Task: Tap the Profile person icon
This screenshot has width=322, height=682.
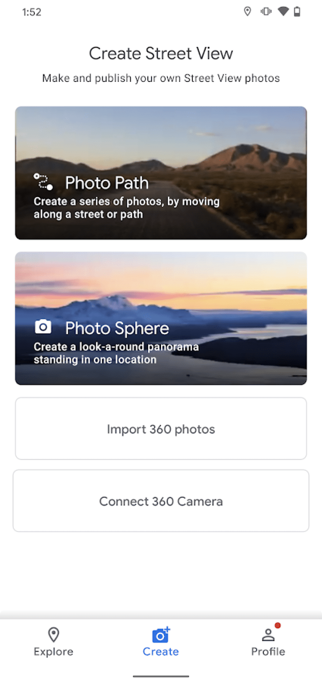Action: point(268,635)
